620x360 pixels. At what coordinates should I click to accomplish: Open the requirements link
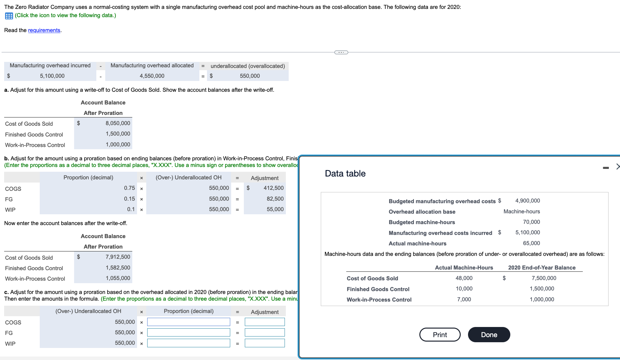tap(44, 30)
